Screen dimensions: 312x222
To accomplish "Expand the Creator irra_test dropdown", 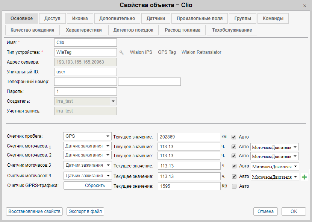I will pos(113,101).
